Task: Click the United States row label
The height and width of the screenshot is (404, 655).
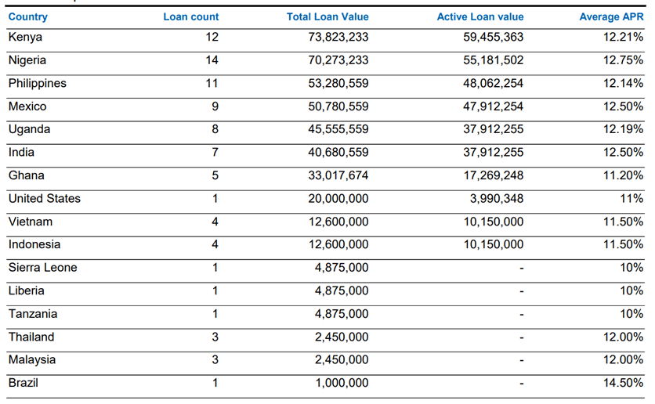Action: 45,198
